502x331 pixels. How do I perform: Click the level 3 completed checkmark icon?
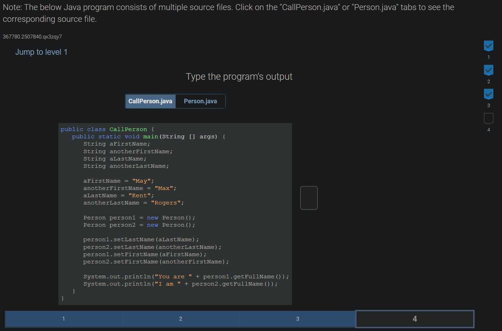pyautogui.click(x=488, y=94)
